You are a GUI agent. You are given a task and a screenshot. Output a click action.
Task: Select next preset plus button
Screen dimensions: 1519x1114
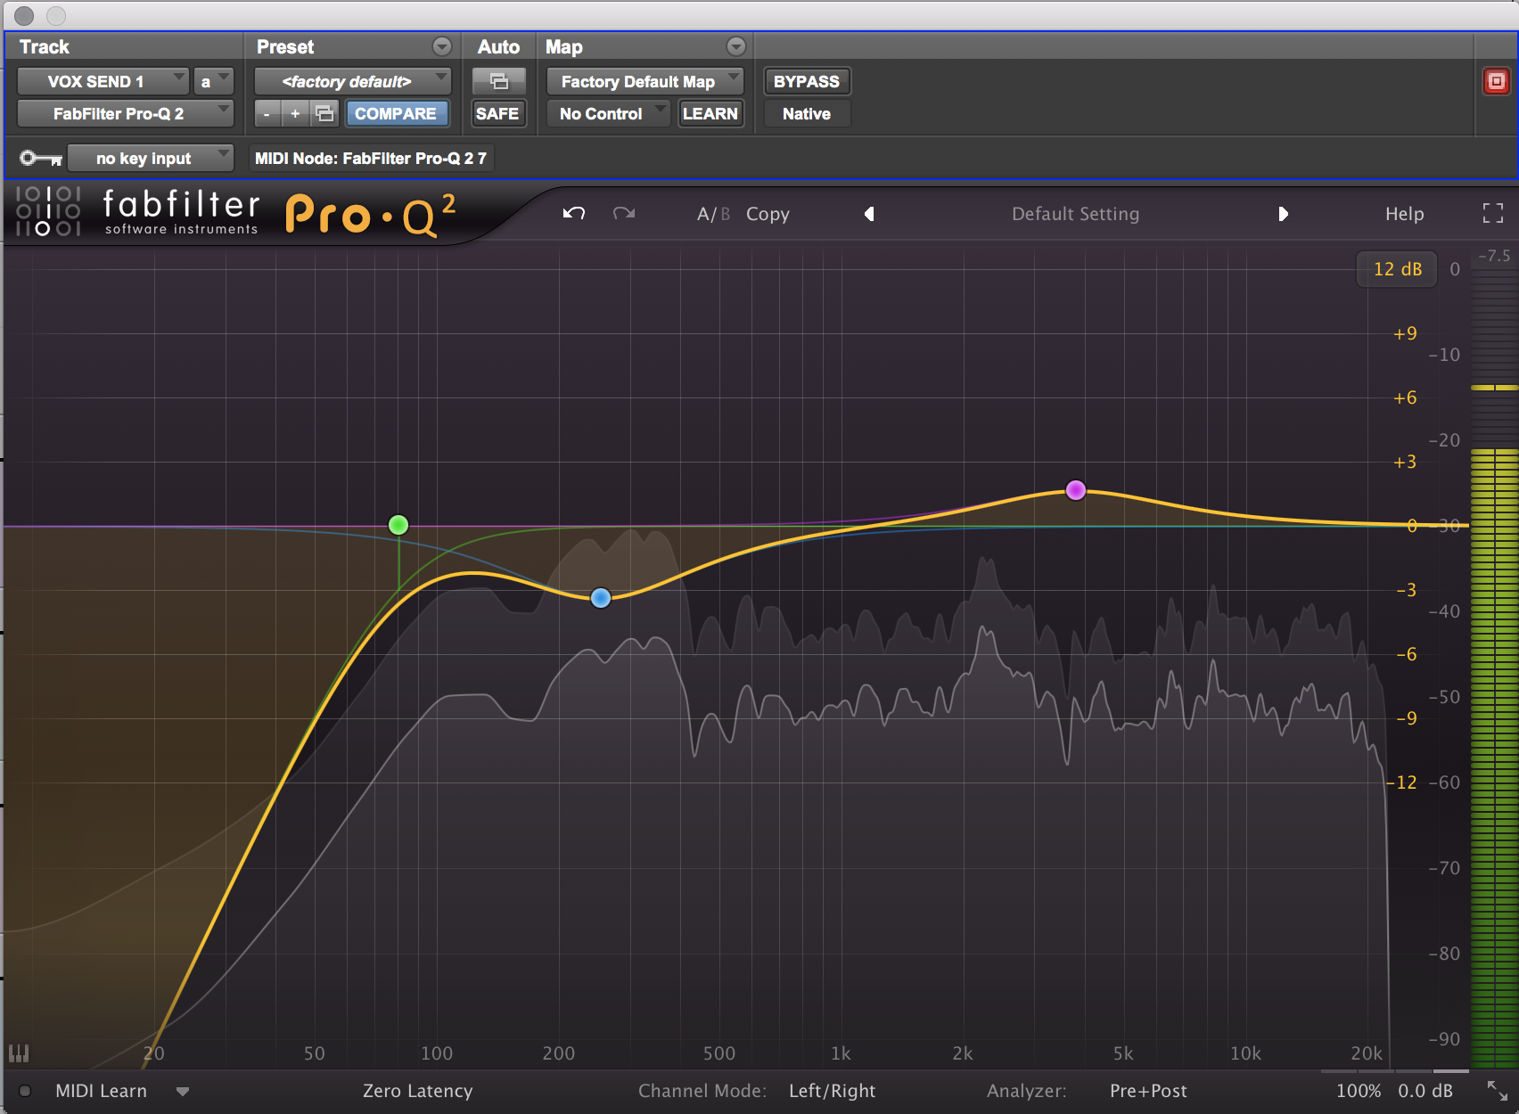point(295,113)
